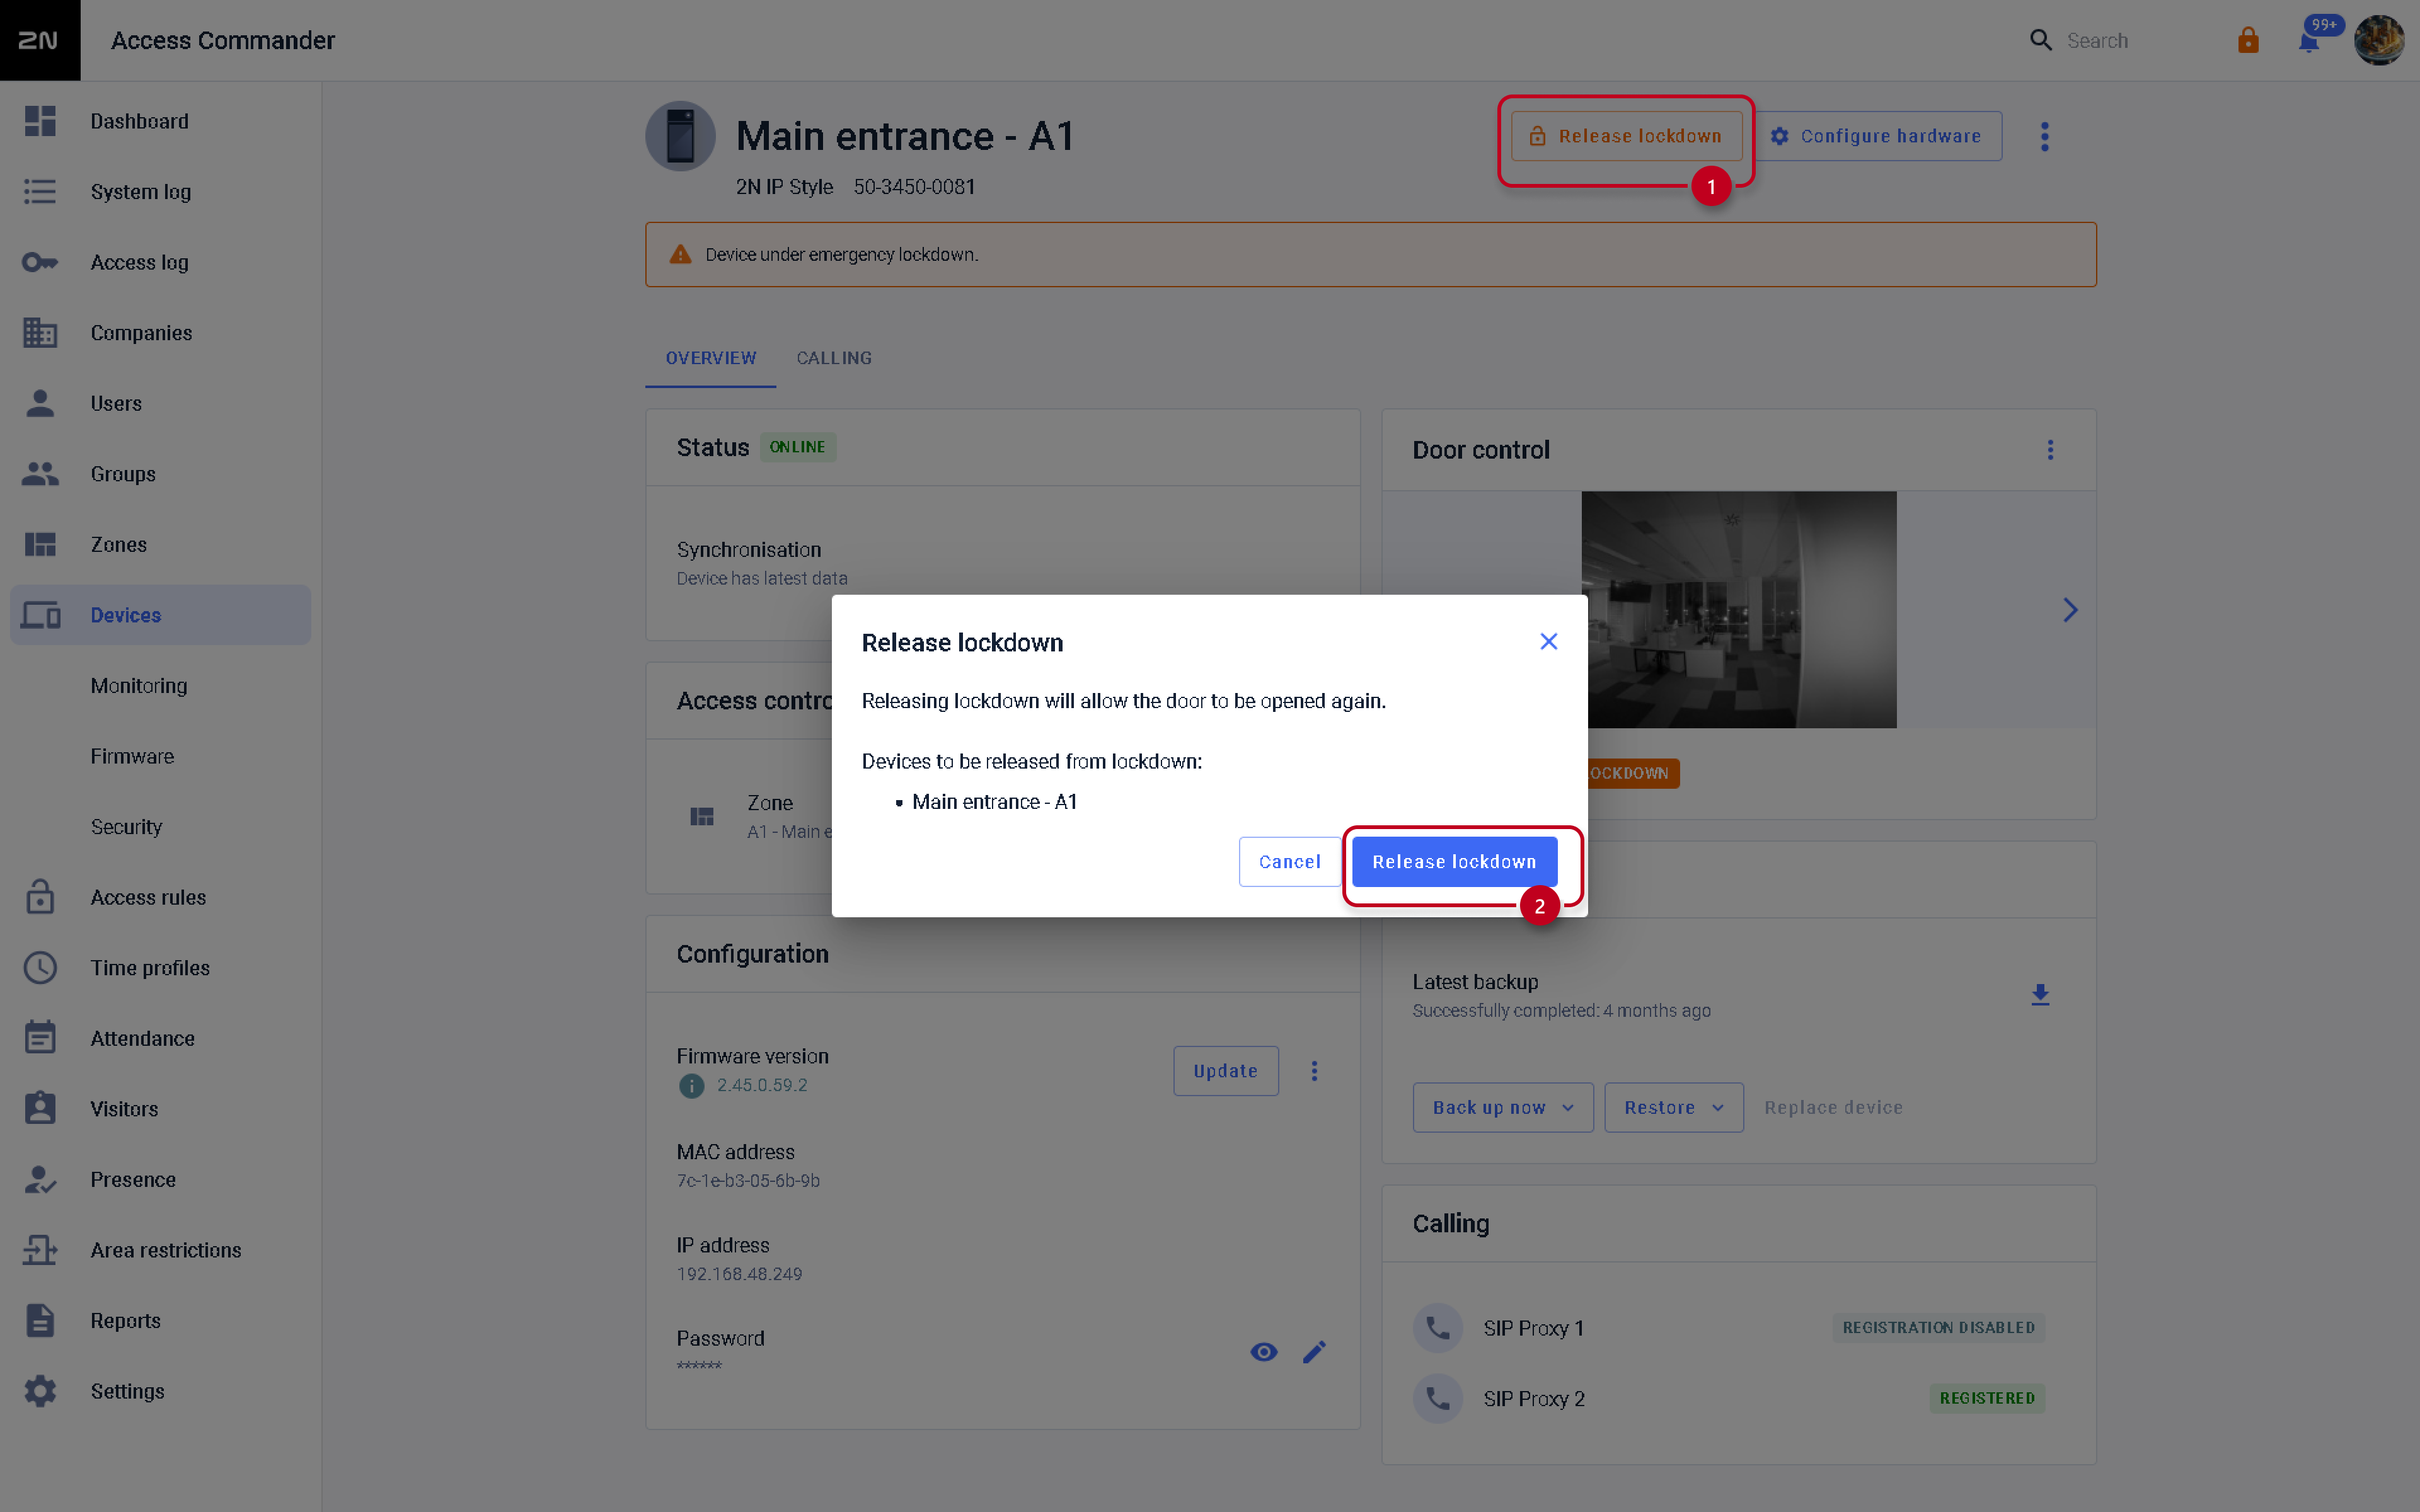
Task: Click the Zones icon in the sidebar
Action: point(40,544)
